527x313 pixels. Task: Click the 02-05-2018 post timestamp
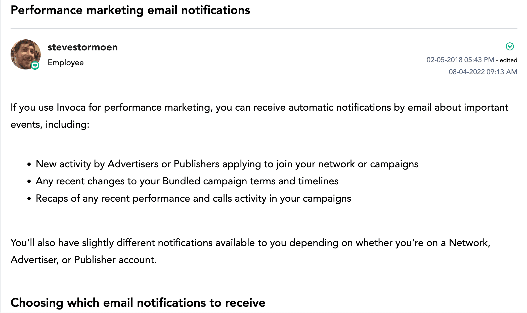point(460,59)
